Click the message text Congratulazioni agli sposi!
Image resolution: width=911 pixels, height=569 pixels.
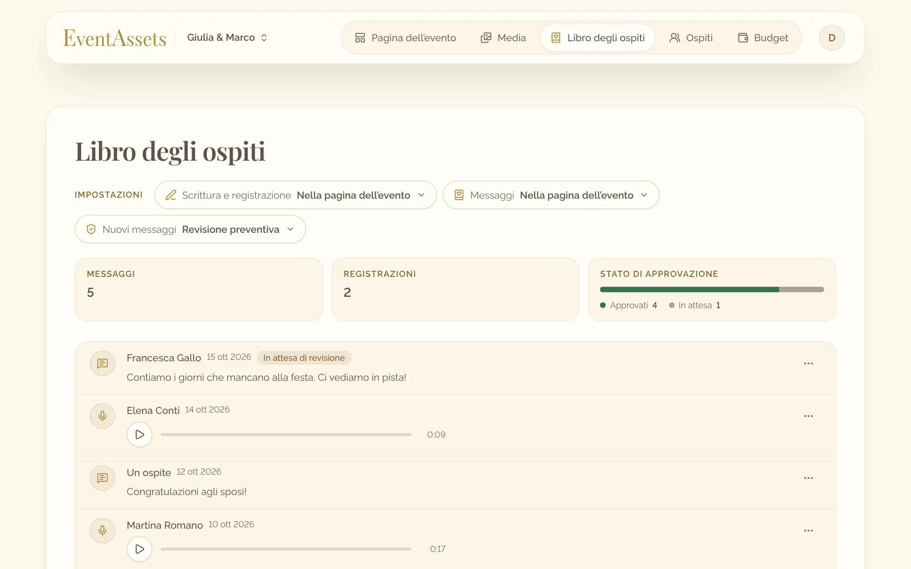pyautogui.click(x=186, y=492)
